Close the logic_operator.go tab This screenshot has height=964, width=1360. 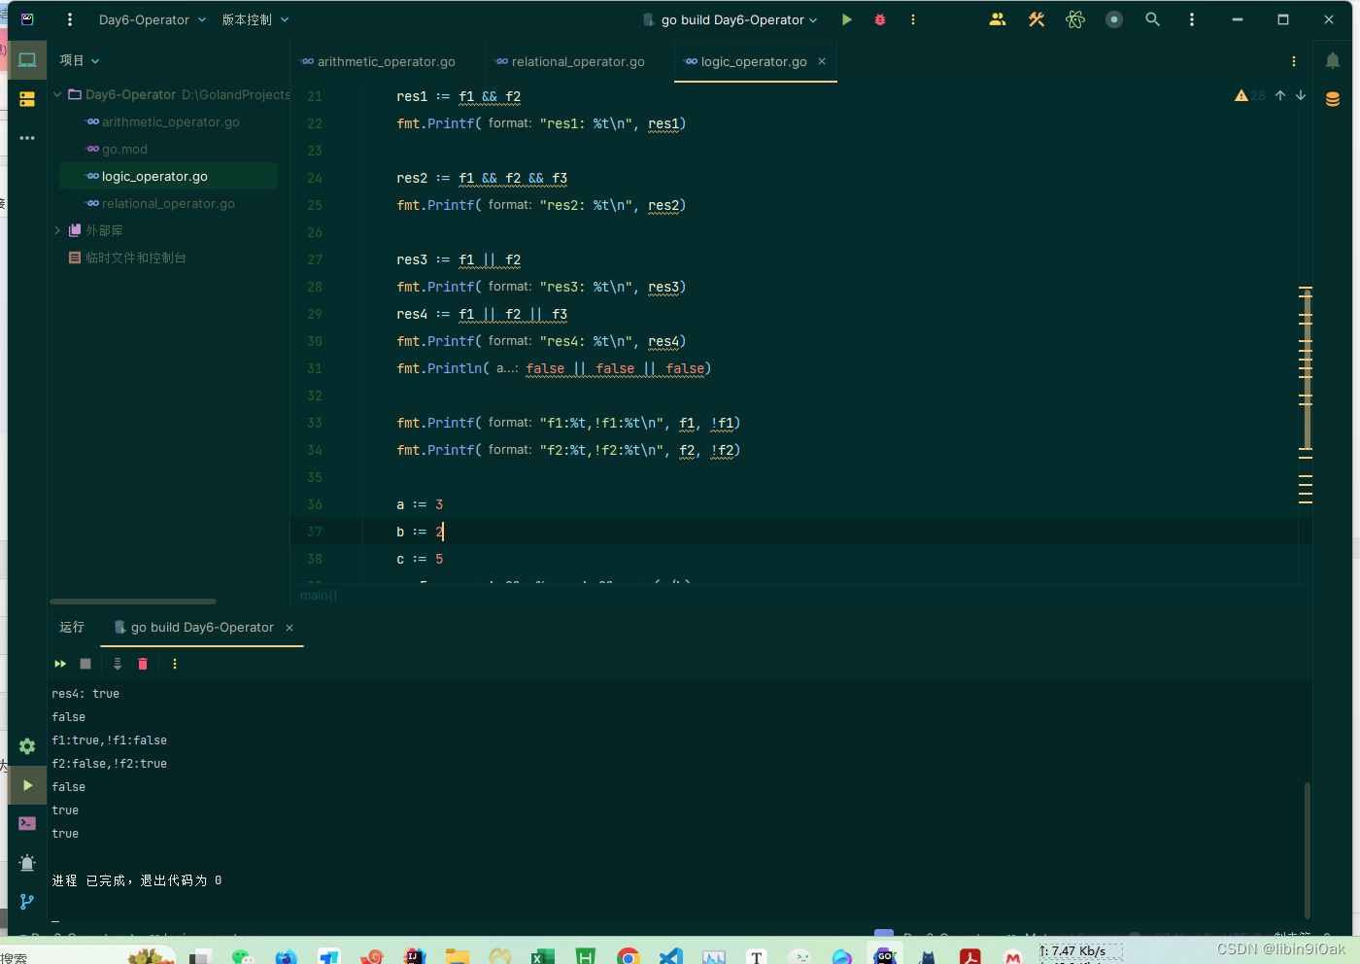822,61
